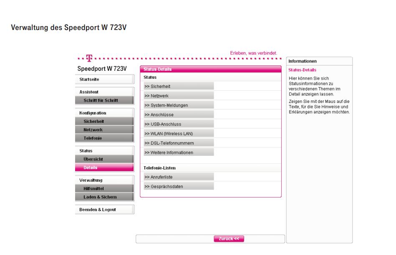Click the Zurück << button
Viewport: 396px width, 255px height.
tap(229, 239)
